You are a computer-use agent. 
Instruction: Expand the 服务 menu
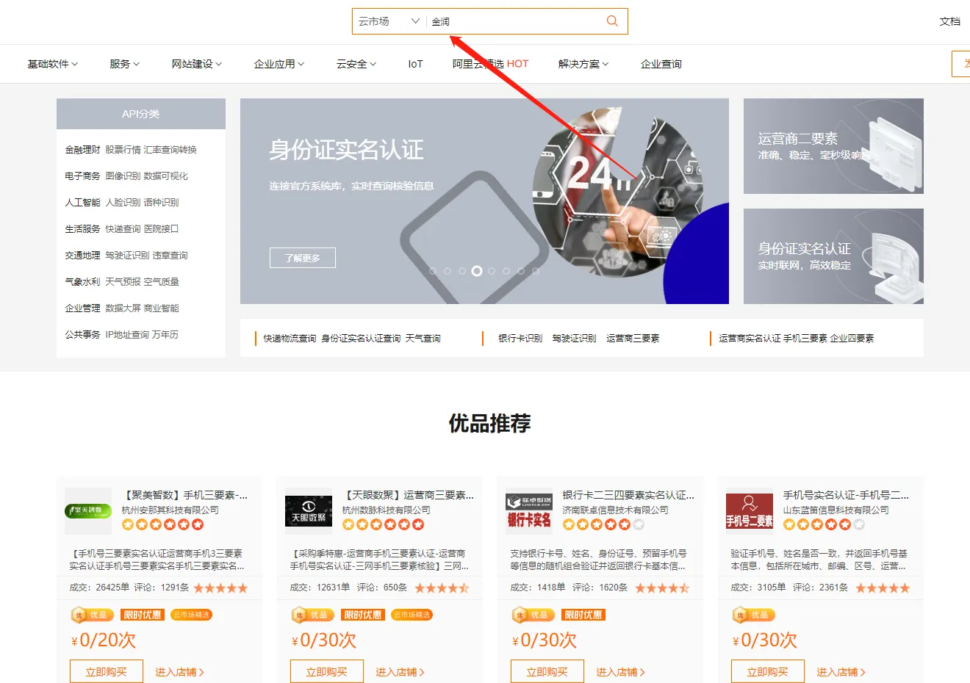(124, 64)
